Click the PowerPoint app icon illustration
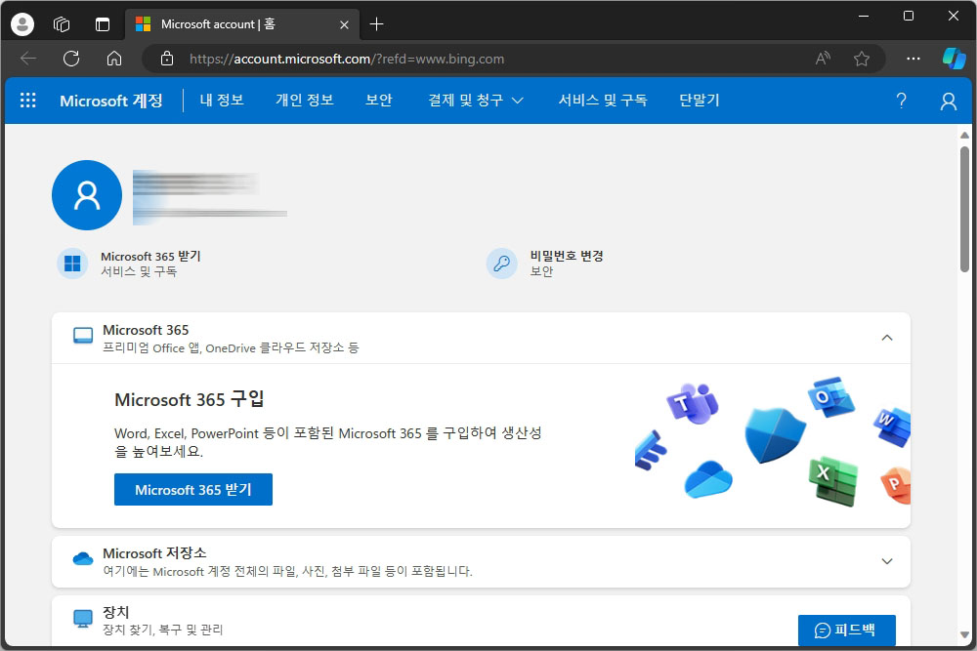This screenshot has height=651, width=977. (x=897, y=485)
